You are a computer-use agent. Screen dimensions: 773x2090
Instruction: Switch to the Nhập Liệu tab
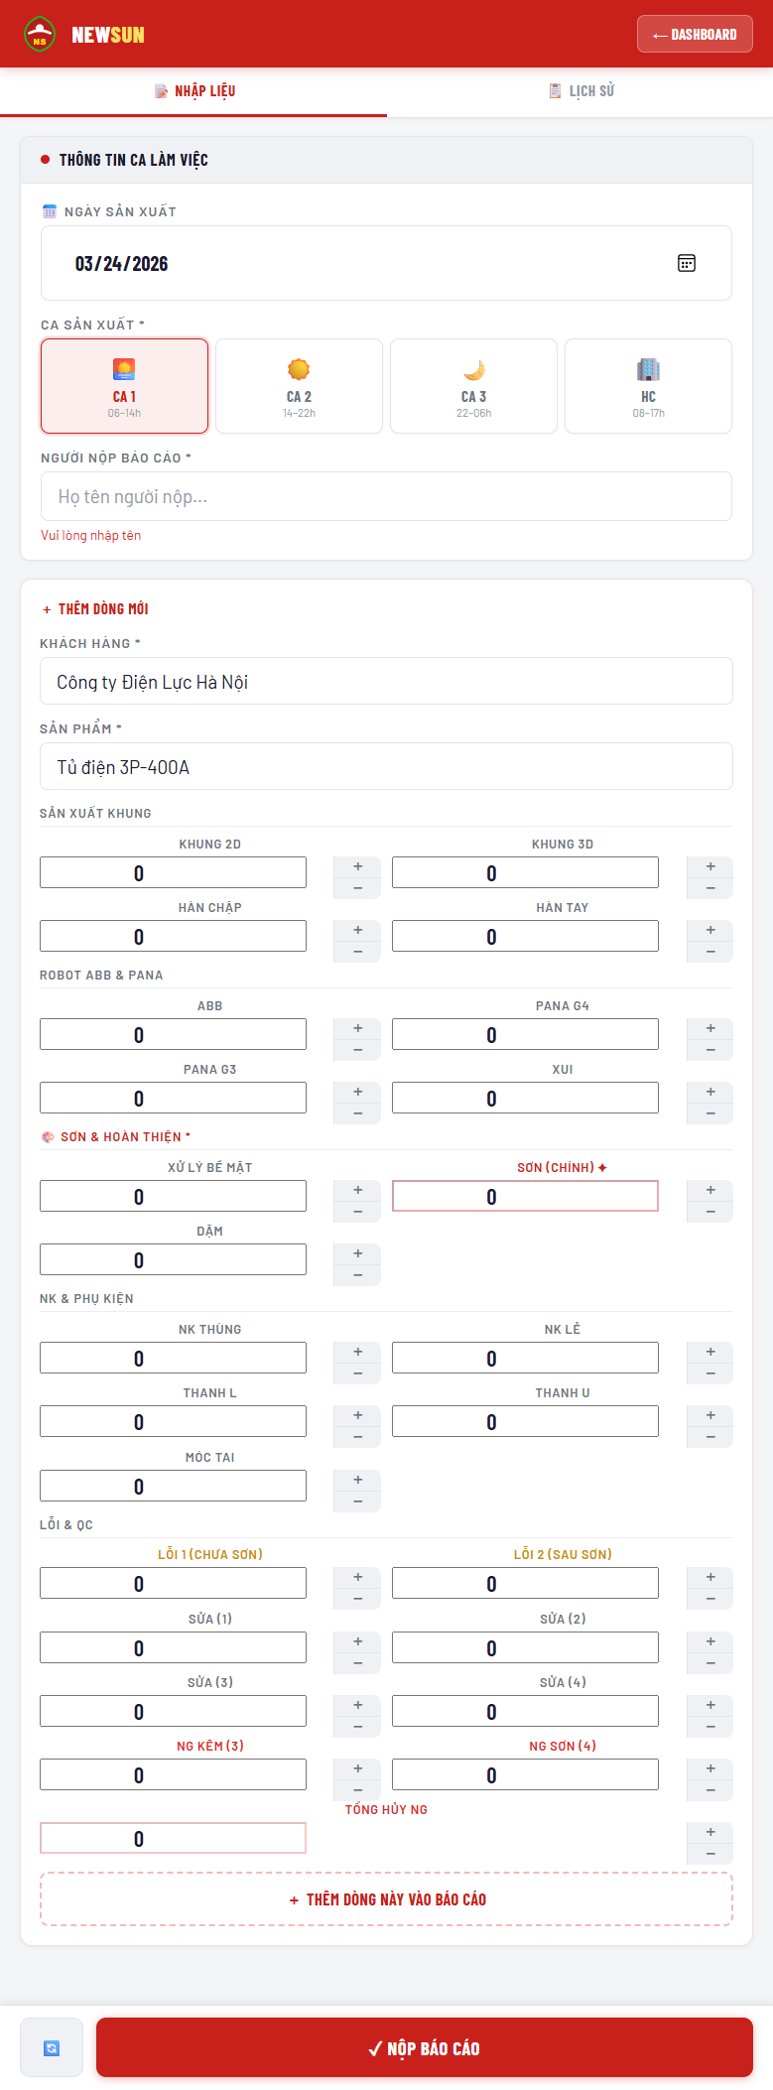[193, 91]
